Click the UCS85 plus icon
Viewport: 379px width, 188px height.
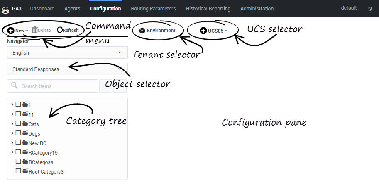click(x=203, y=30)
